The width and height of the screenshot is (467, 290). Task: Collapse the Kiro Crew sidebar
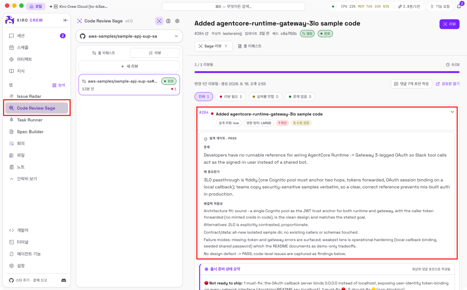[66, 20]
